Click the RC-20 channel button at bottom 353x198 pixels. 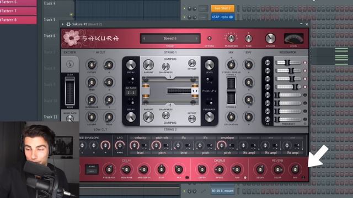coord(222,191)
